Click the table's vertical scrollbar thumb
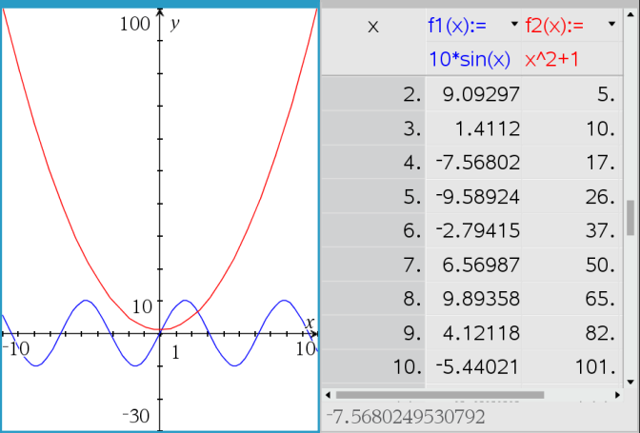640x433 pixels. (x=630, y=217)
